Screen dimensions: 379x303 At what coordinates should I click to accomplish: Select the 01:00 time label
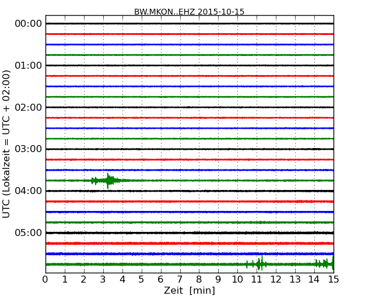(29, 65)
